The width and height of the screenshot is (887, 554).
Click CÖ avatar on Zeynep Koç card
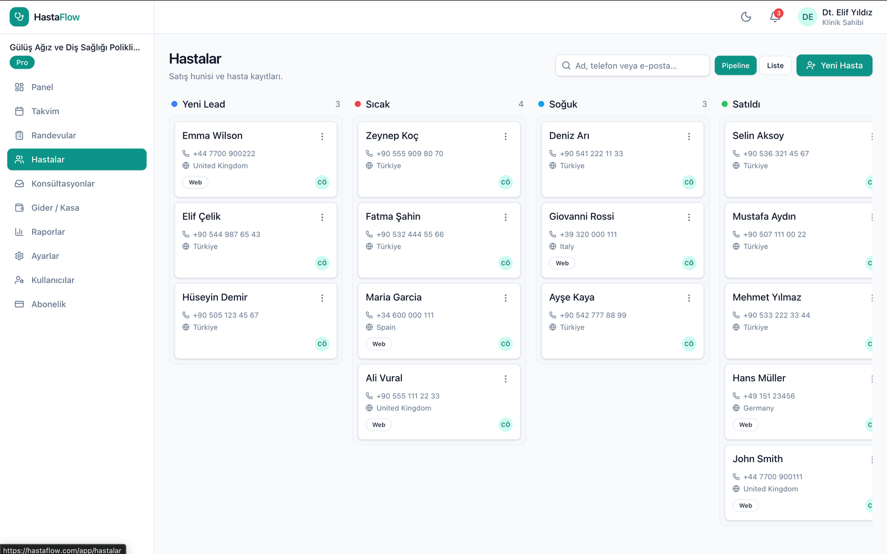(506, 182)
